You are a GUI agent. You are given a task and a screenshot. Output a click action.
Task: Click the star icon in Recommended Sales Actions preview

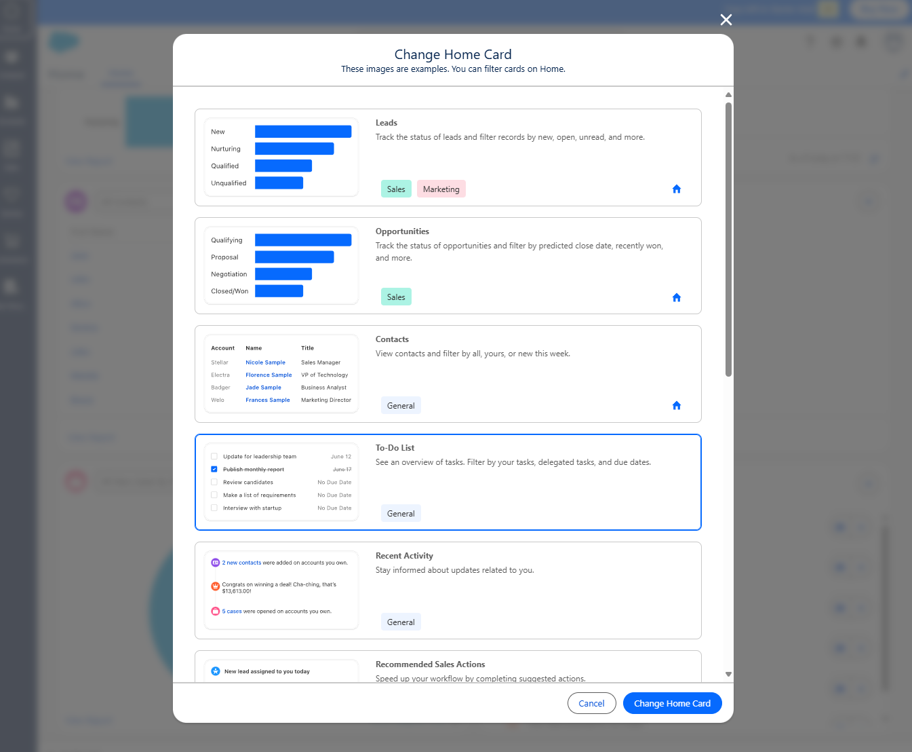tap(215, 671)
